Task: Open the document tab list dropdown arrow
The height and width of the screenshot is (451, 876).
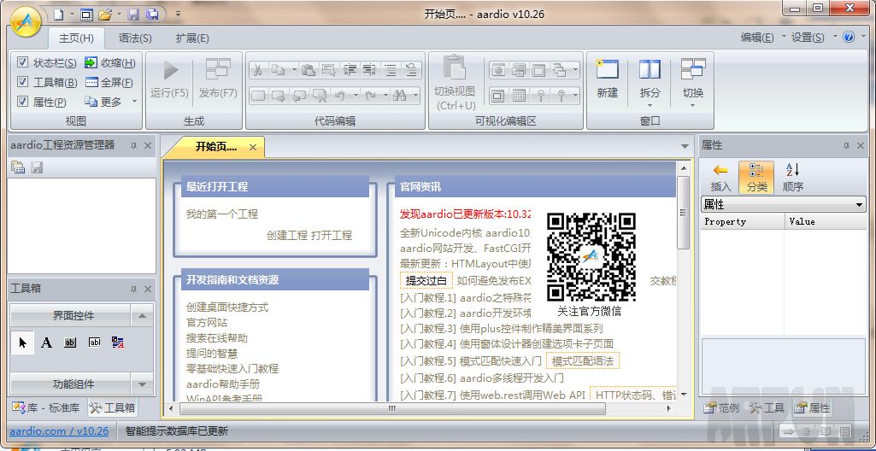Action: pyautogui.click(x=685, y=147)
